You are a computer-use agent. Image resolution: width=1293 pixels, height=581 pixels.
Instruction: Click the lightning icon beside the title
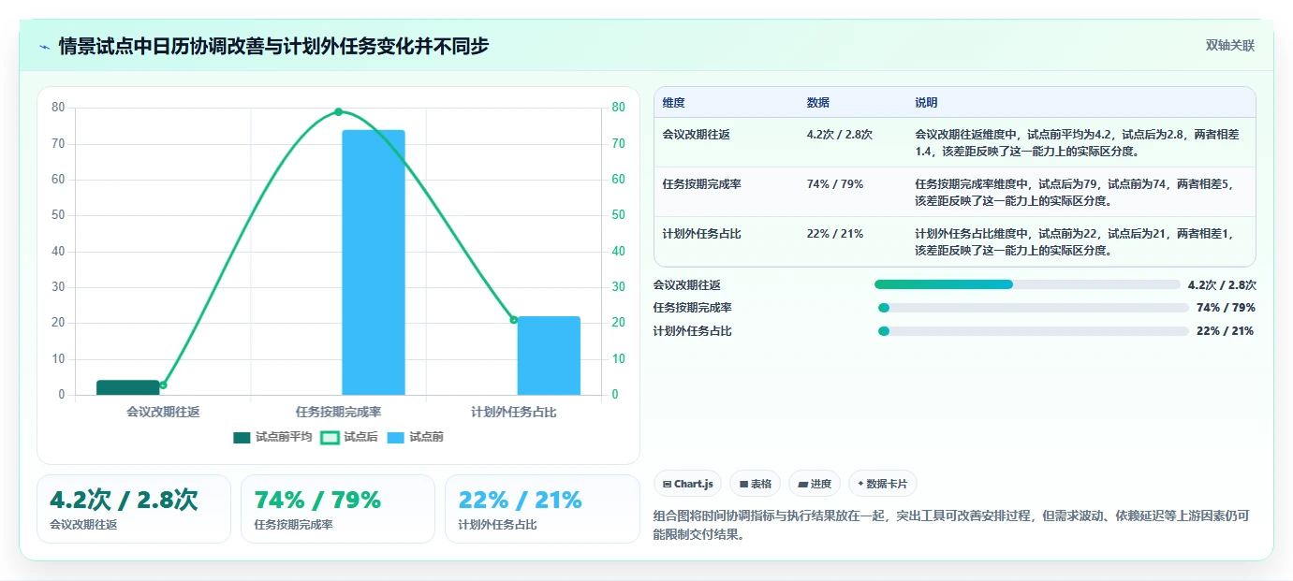[44, 47]
